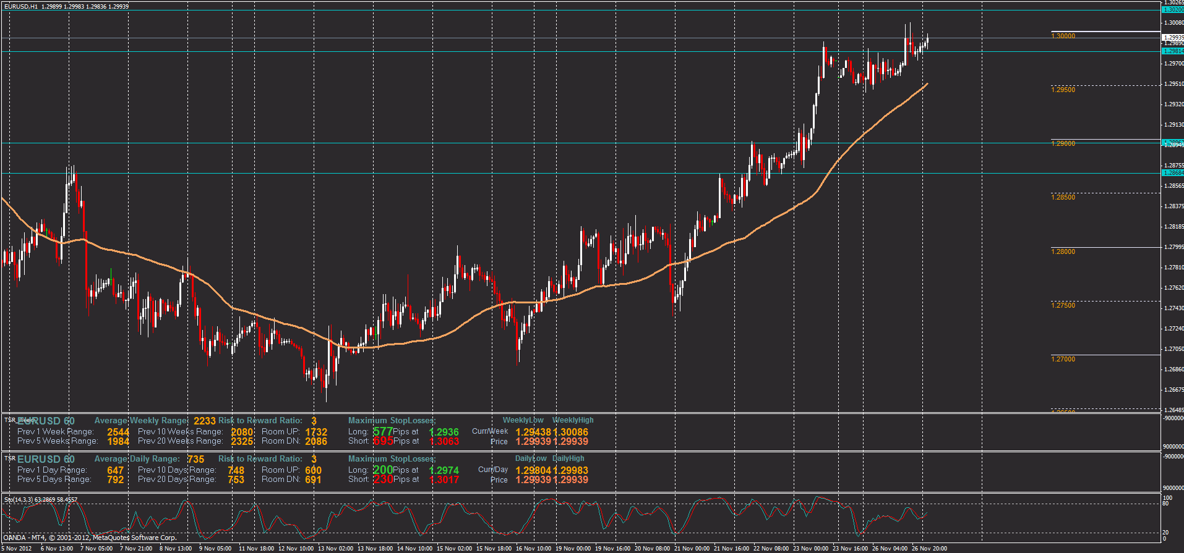The height and width of the screenshot is (553, 1184).
Task: Click the cyan 1.30200 price tag on axis
Action: click(x=1173, y=10)
